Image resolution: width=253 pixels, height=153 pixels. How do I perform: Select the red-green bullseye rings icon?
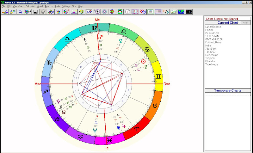click(112, 12)
